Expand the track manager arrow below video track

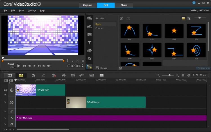point(5,95)
